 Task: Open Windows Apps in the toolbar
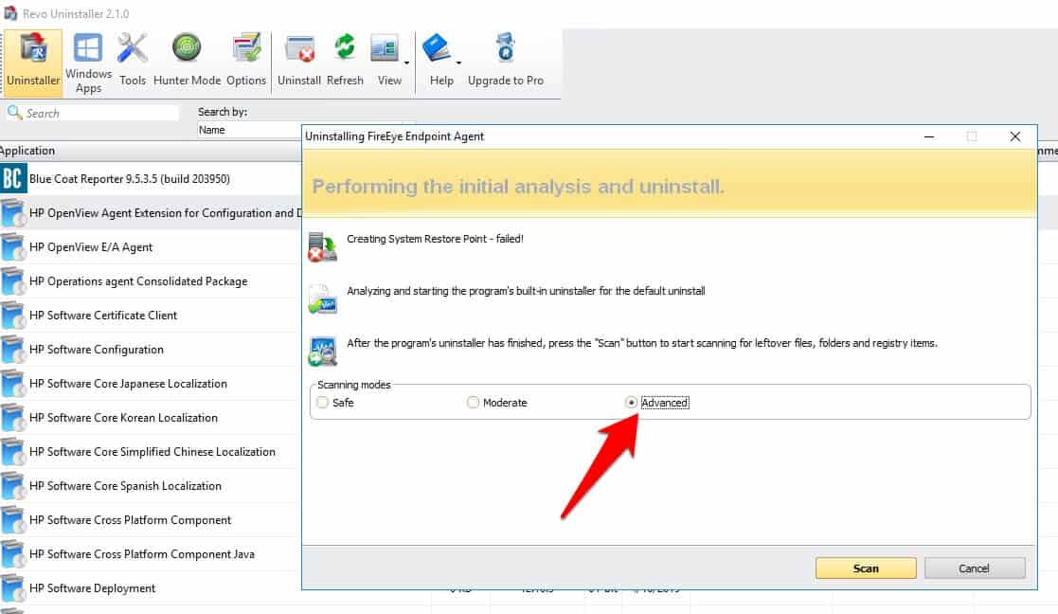[x=88, y=63]
